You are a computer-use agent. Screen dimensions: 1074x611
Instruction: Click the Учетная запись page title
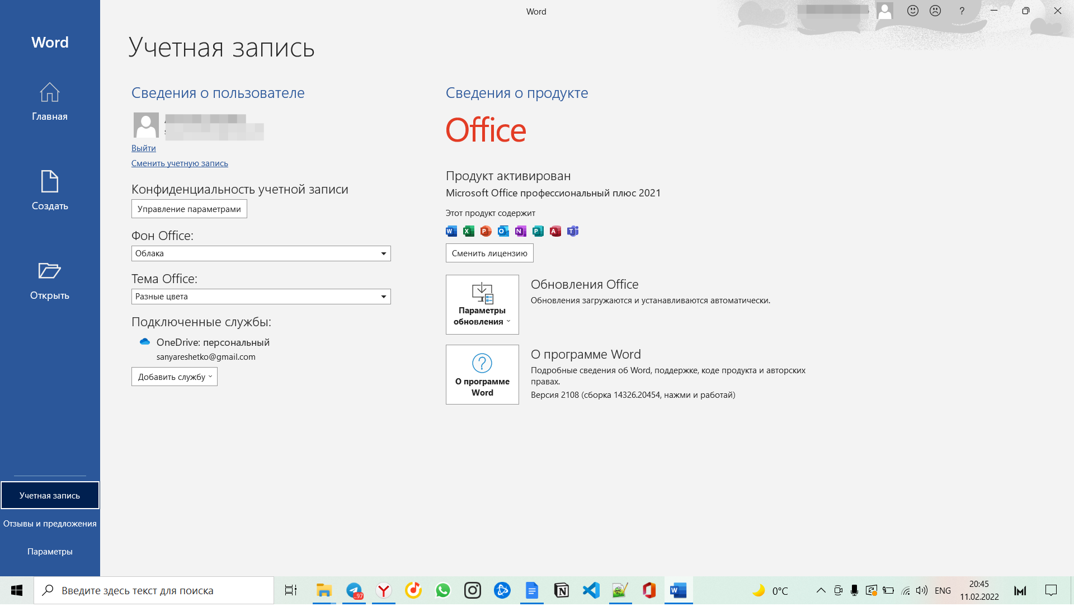[222, 48]
